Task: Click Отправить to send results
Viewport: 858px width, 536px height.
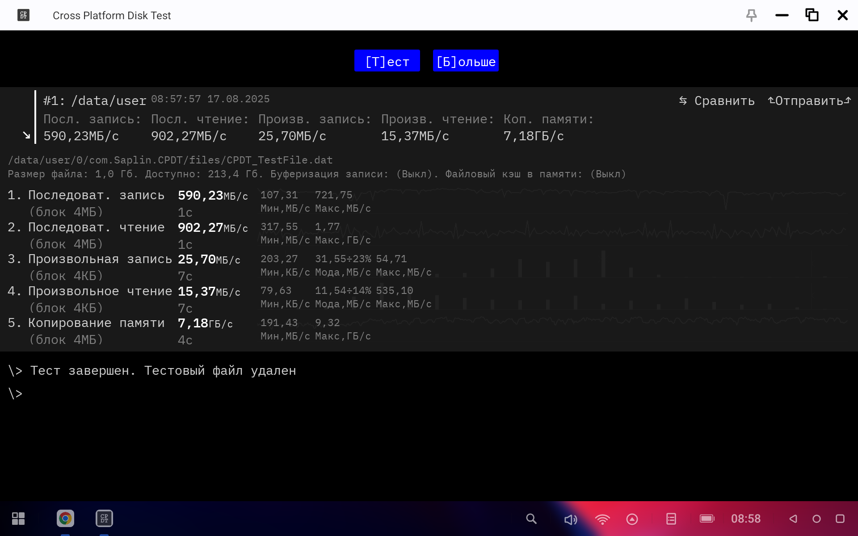Action: pos(809,101)
